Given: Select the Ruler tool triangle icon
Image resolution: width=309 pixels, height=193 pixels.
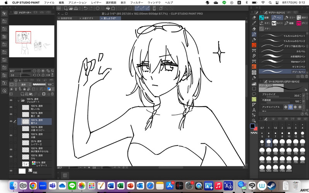Looking at the screenshot, I should [x=254, y=105].
